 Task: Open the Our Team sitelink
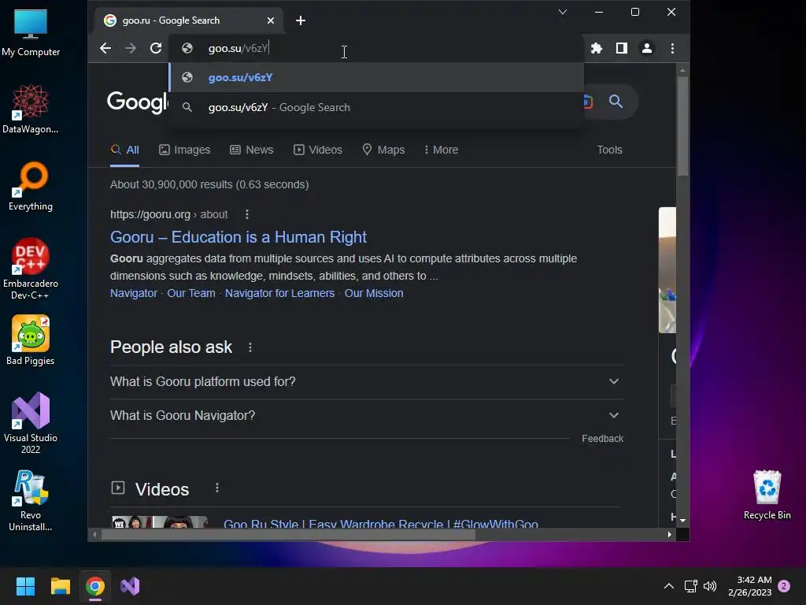click(x=191, y=293)
